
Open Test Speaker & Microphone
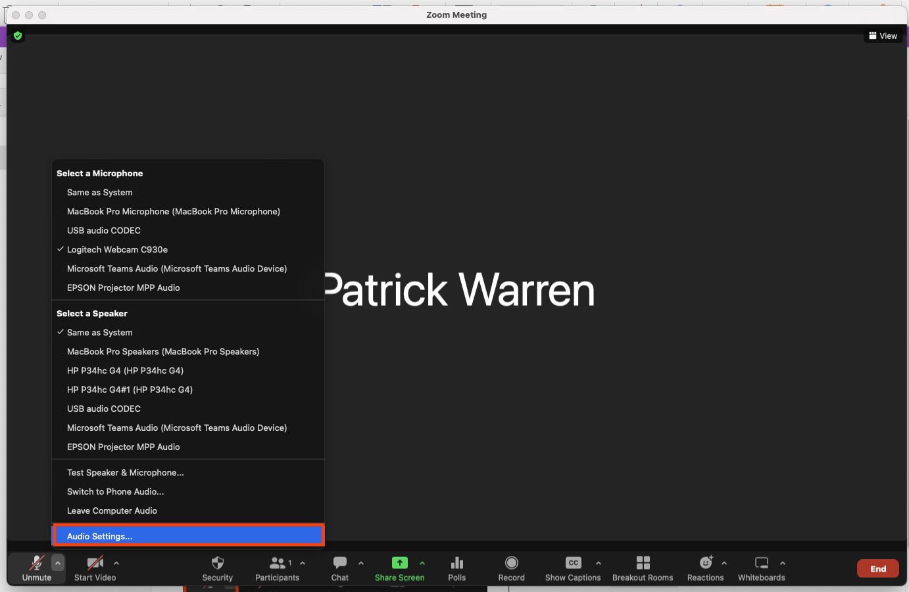[188, 472]
